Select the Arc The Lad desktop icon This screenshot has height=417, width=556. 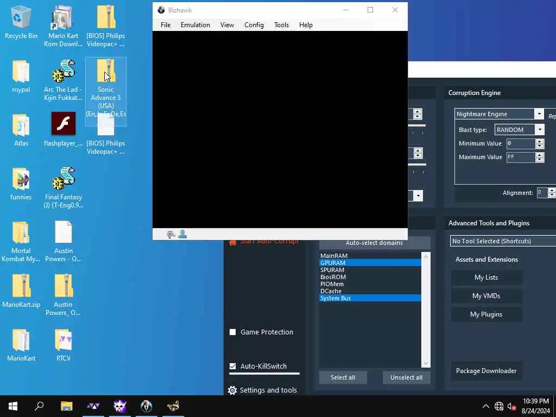(x=63, y=80)
